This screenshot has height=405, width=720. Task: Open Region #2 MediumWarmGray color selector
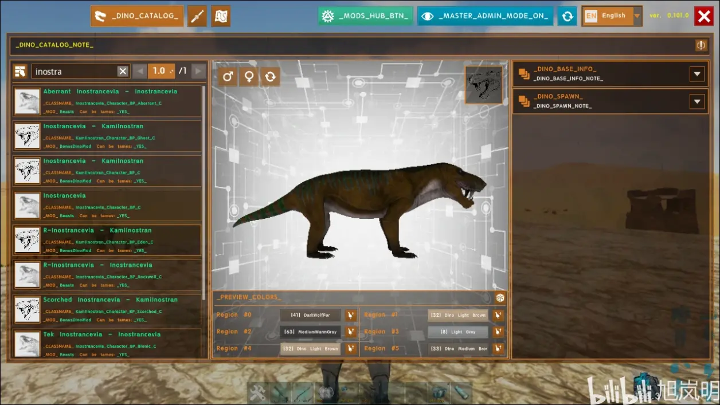point(311,332)
